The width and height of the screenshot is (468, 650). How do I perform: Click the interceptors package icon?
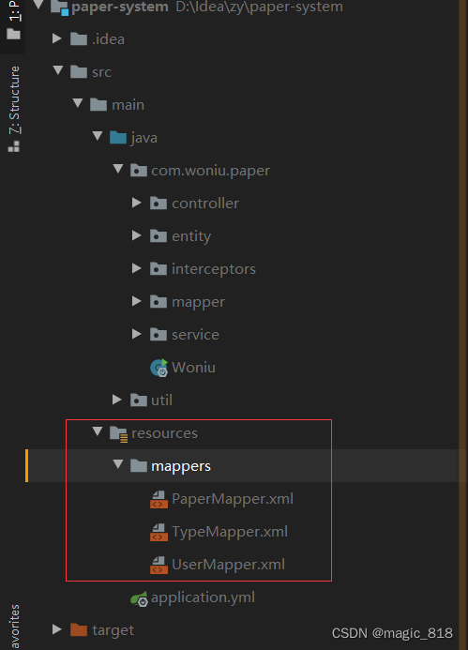point(159,268)
